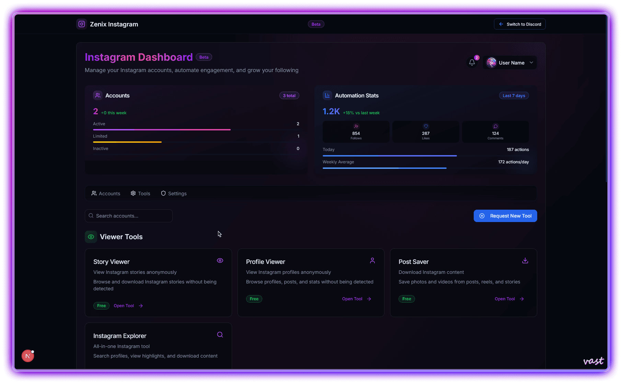622x384 pixels.
Task: Open the Profile Viewer tool link
Action: (357, 299)
